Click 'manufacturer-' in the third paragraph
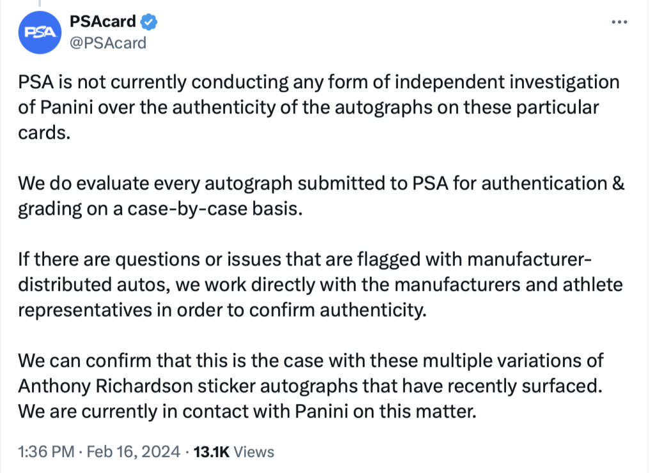 529,260
